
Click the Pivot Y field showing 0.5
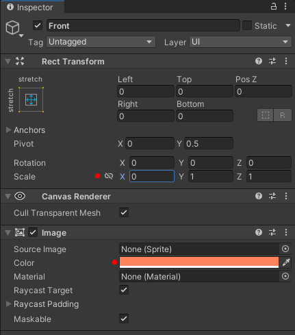click(209, 143)
